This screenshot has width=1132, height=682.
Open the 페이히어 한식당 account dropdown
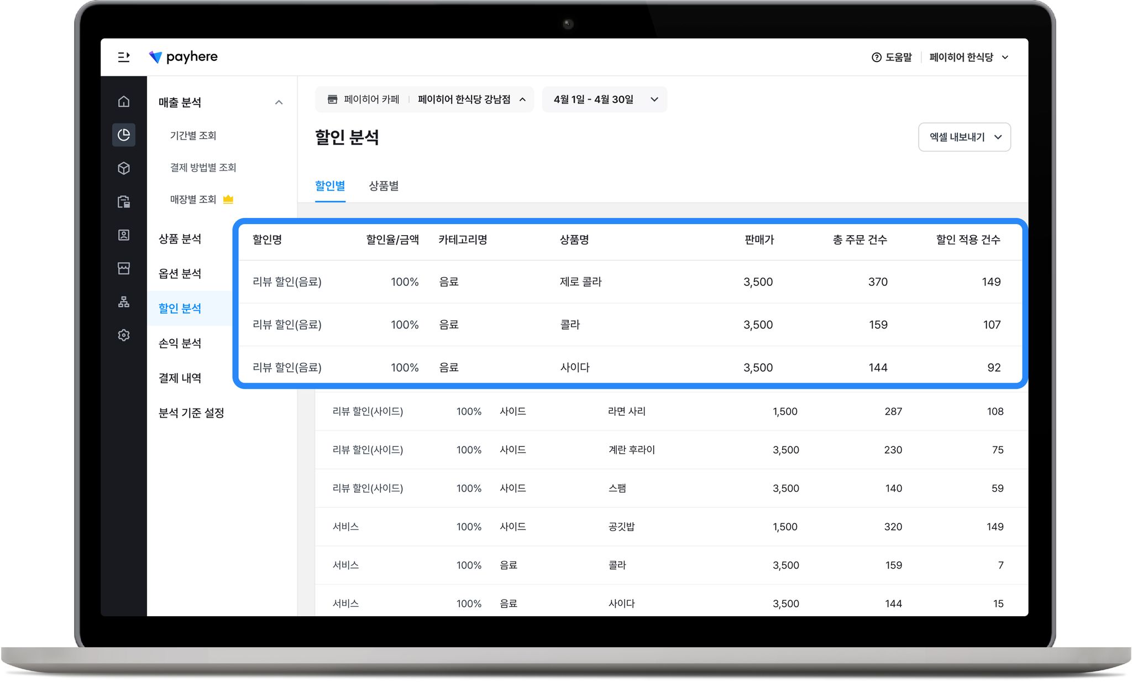click(x=969, y=58)
